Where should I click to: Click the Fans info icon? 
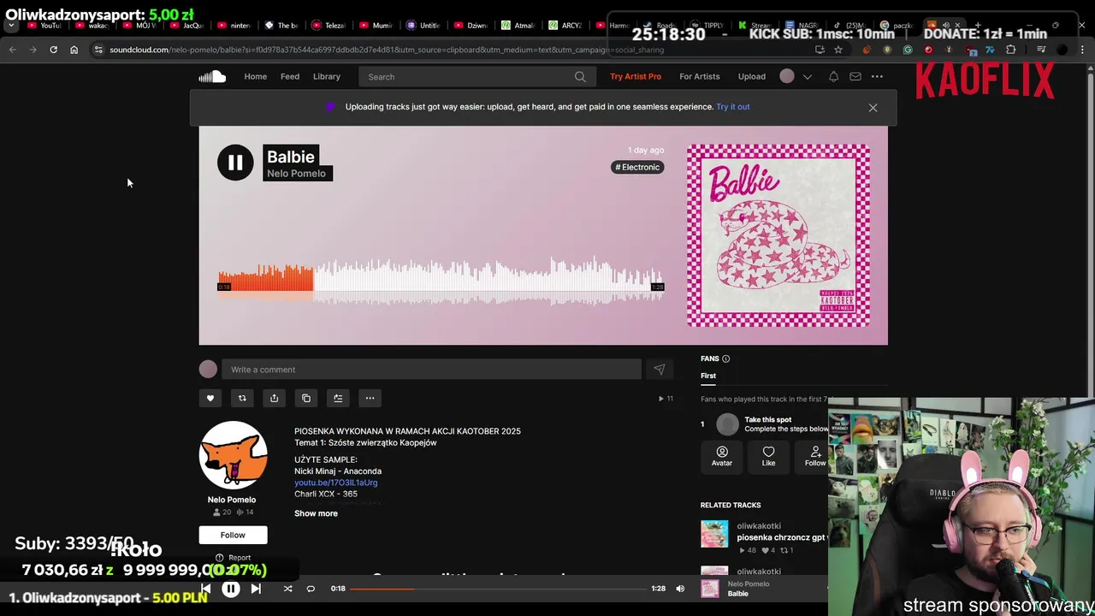tap(725, 358)
